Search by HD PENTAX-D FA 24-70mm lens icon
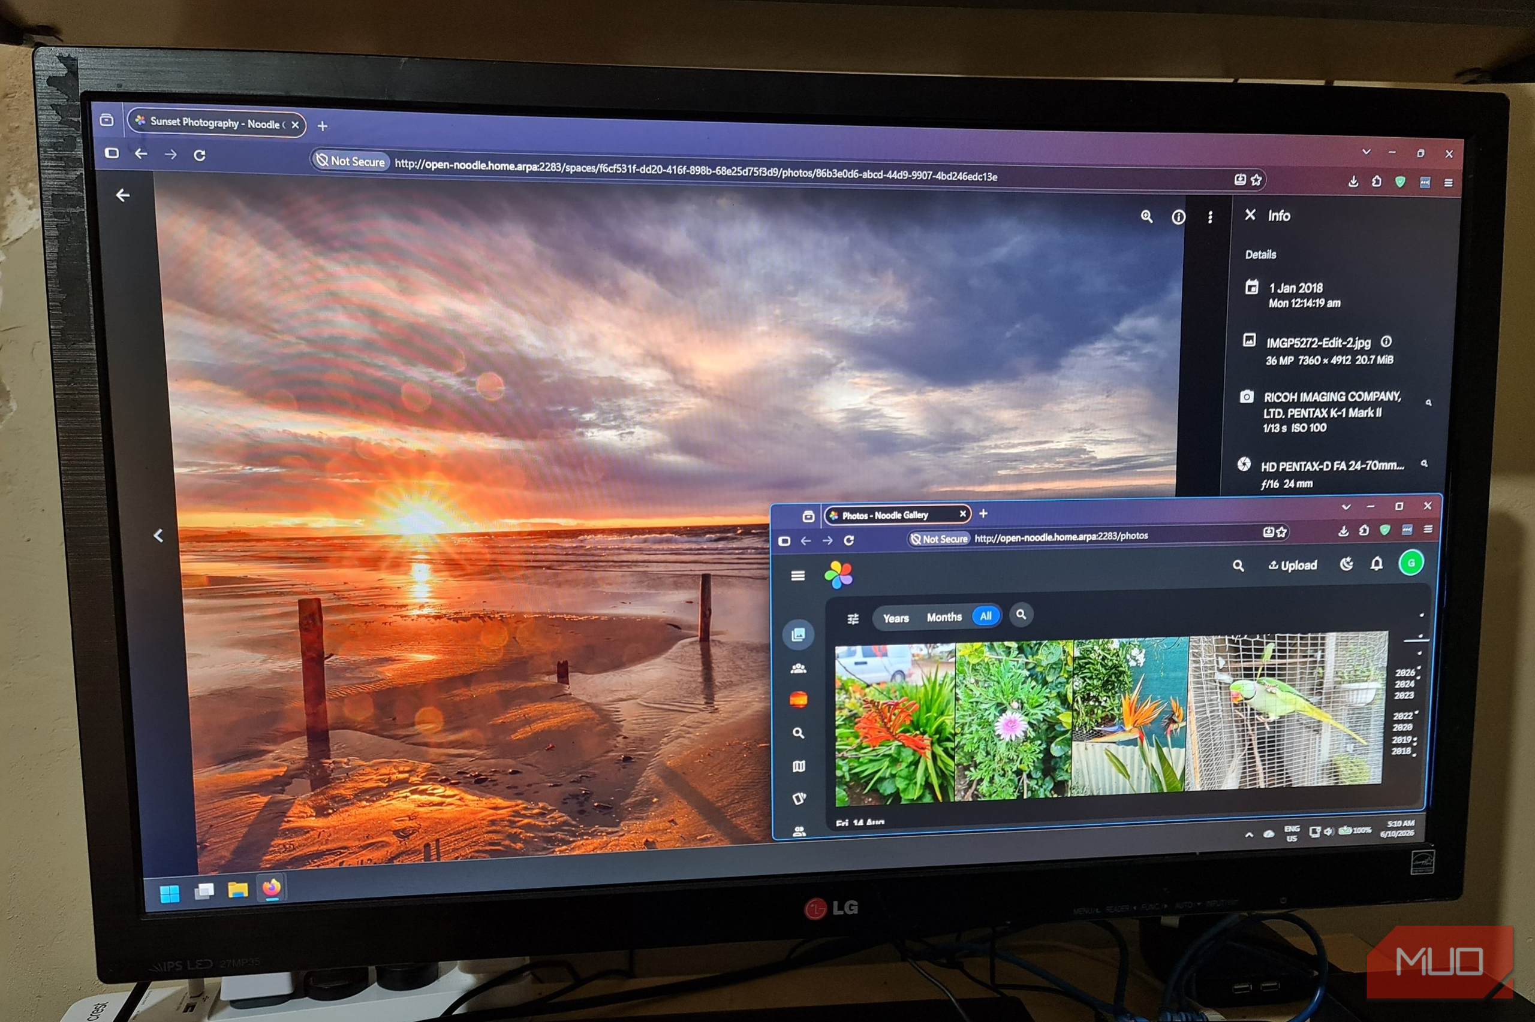This screenshot has height=1022, width=1535. coord(1425,464)
